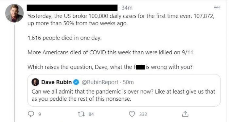Viewport: 229px width, 122px height.
Task: Click the reply count 9
Action: [x=40, y=114]
